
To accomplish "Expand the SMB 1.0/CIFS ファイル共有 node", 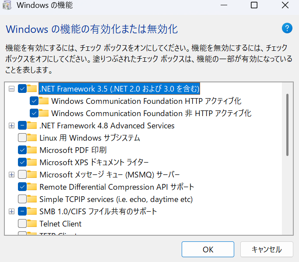I will [x=11, y=212].
